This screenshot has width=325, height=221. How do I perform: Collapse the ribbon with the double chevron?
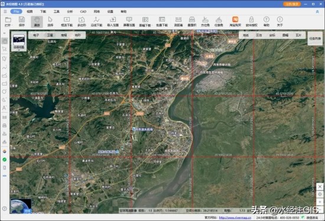point(317,12)
